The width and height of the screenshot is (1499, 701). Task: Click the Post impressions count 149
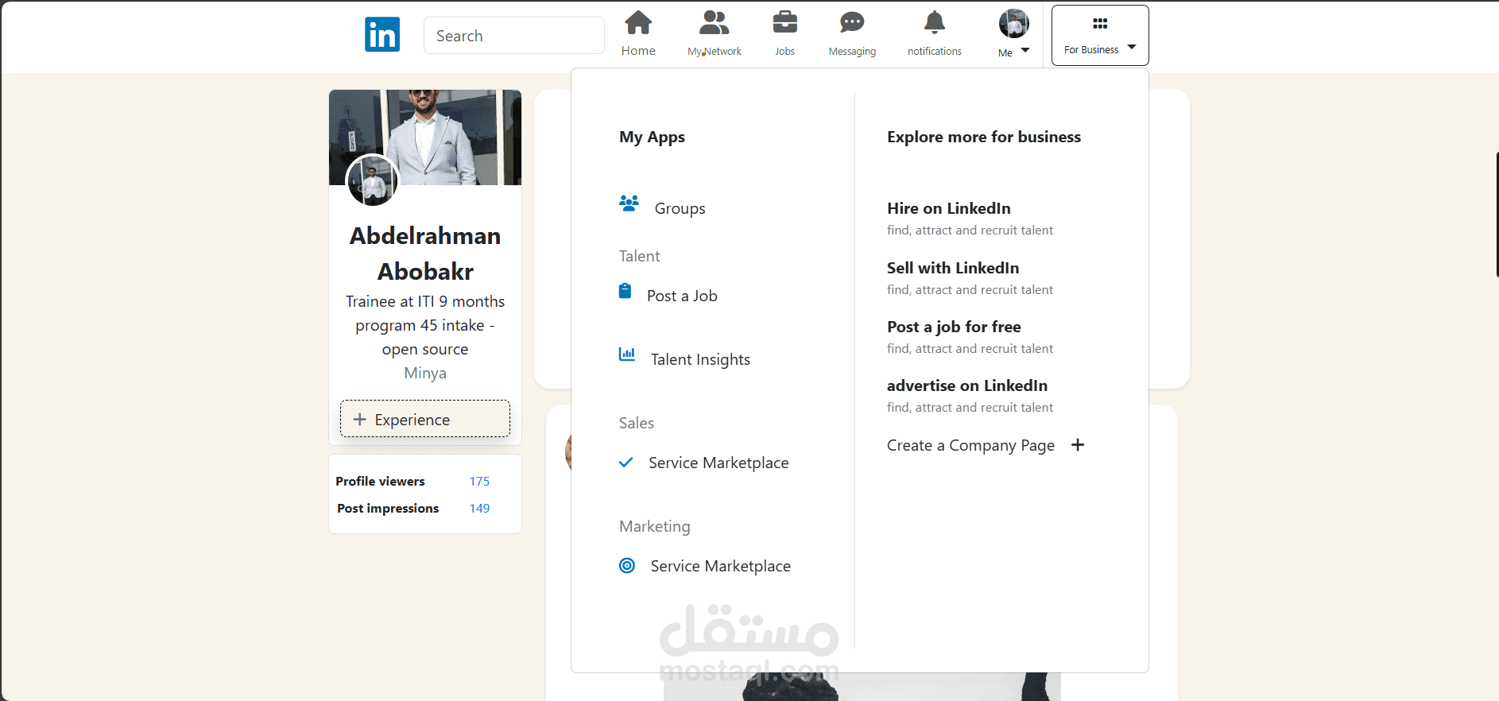[x=479, y=508]
